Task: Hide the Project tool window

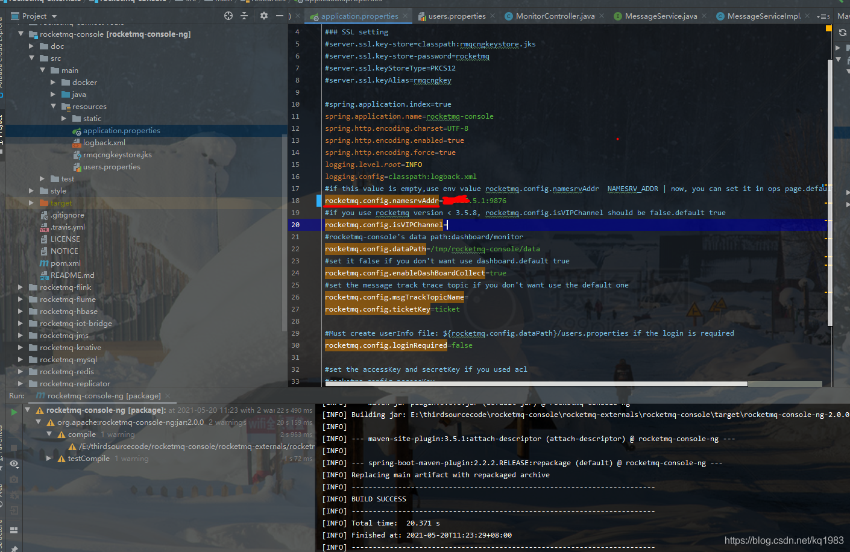Action: [279, 16]
